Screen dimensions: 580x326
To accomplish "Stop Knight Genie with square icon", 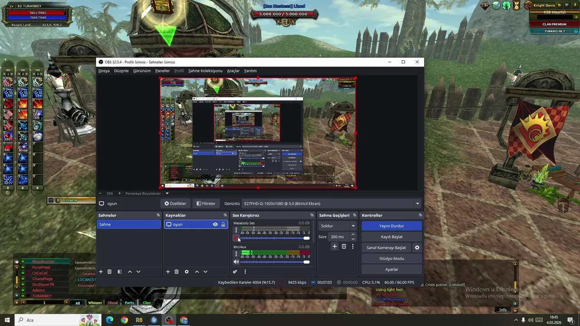I will click(567, 5).
